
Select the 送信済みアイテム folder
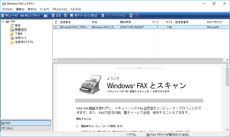(x=24, y=42)
